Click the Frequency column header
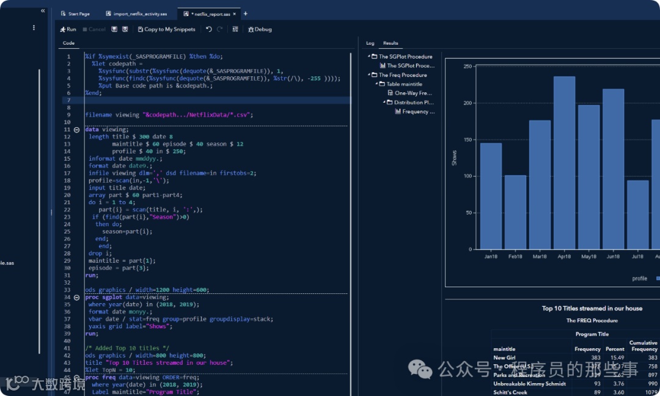Screen dimensions: 660x396 [587, 349]
